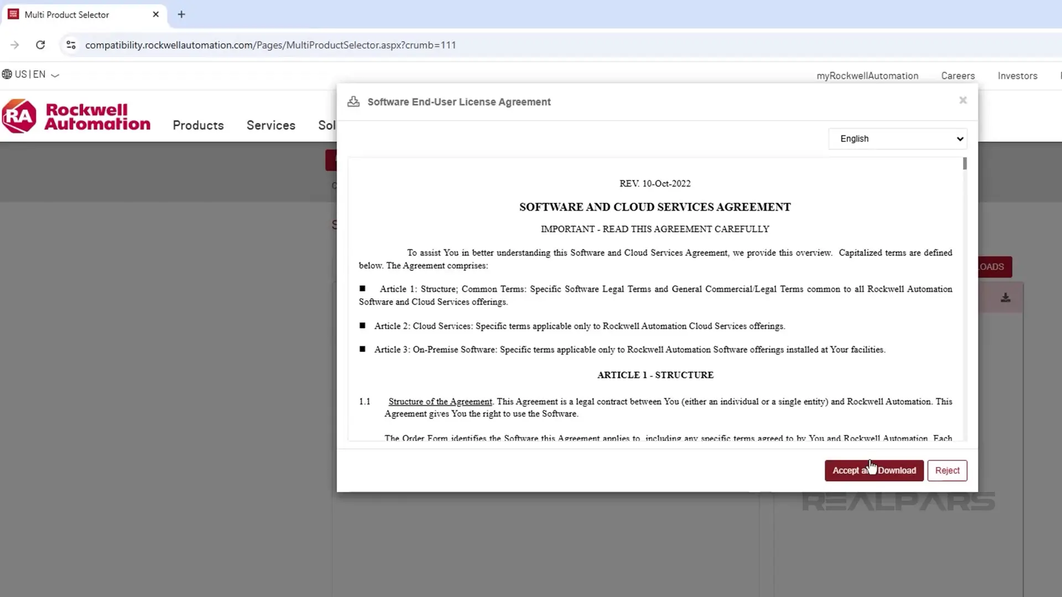Screen dimensions: 1062x597
Task: Expand the US | EN region selector
Action: point(31,74)
